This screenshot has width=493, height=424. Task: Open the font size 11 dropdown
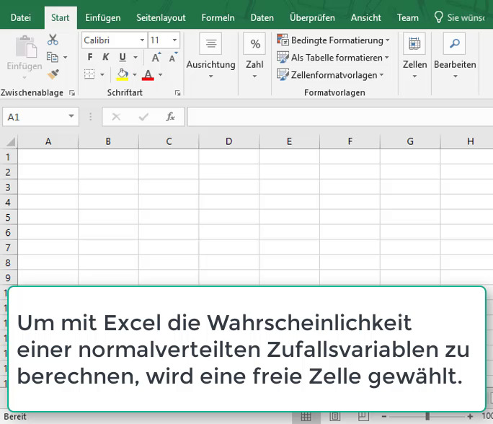(x=174, y=40)
